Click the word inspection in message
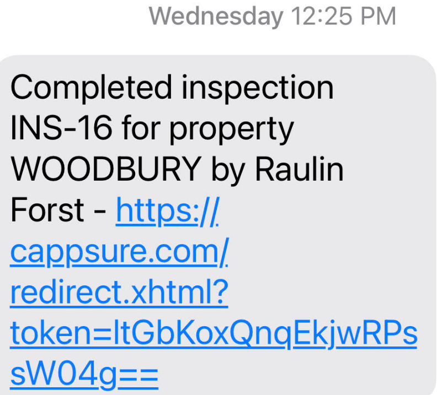Image resolution: width=437 pixels, height=395 pixels. 258,89
